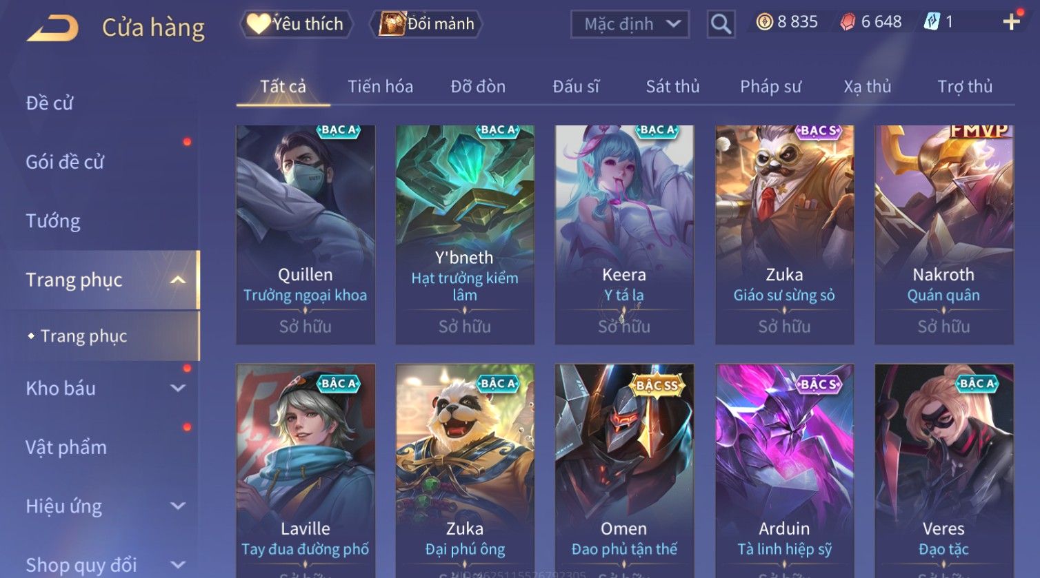
Task: Tap the plus icon to add currency
Action: pyautogui.click(x=1012, y=22)
